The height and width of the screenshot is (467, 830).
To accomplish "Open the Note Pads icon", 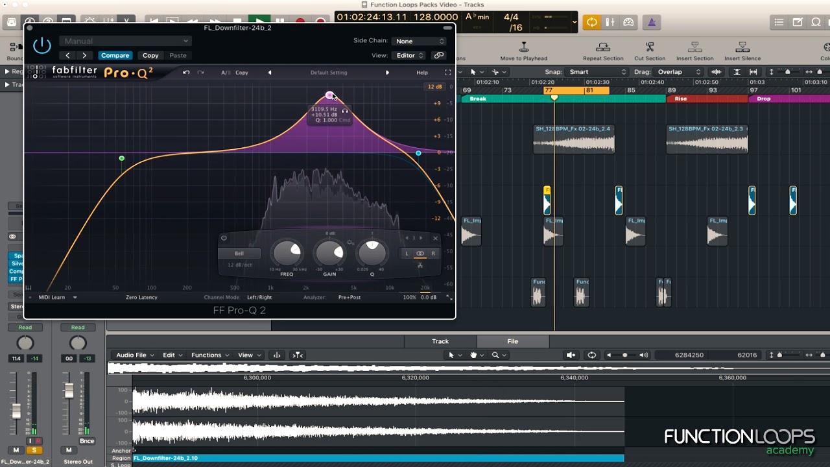I will pos(798,22).
